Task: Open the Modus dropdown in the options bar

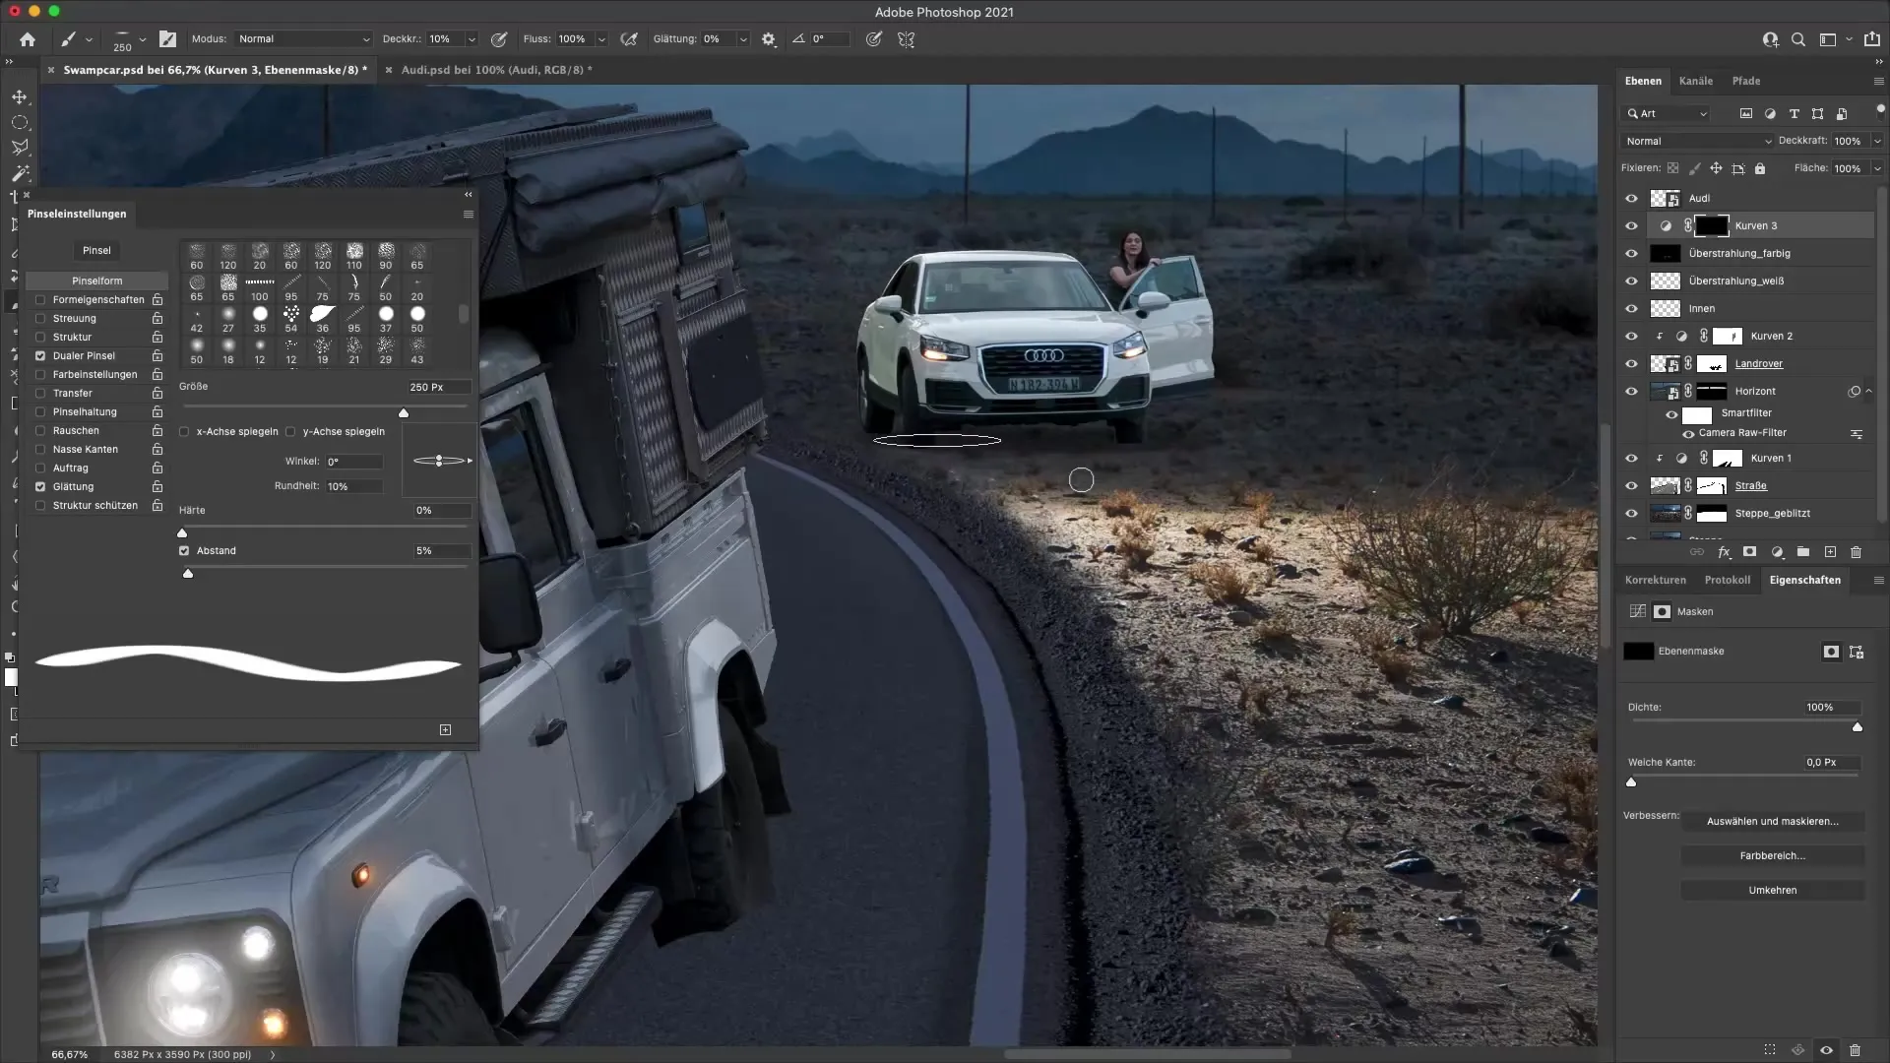Action: tap(305, 39)
